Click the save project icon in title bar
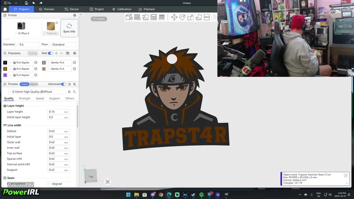 coord(26,3)
